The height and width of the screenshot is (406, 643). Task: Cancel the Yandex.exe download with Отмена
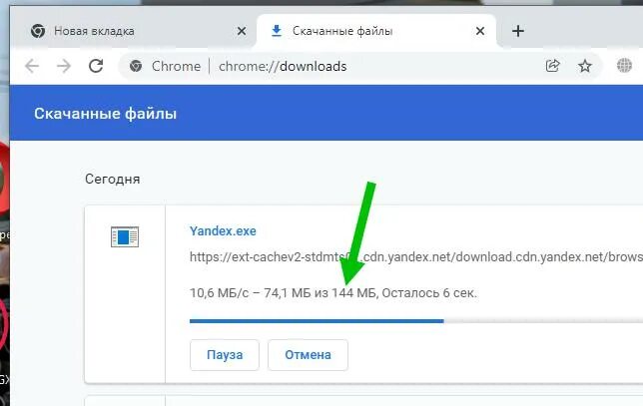(308, 355)
